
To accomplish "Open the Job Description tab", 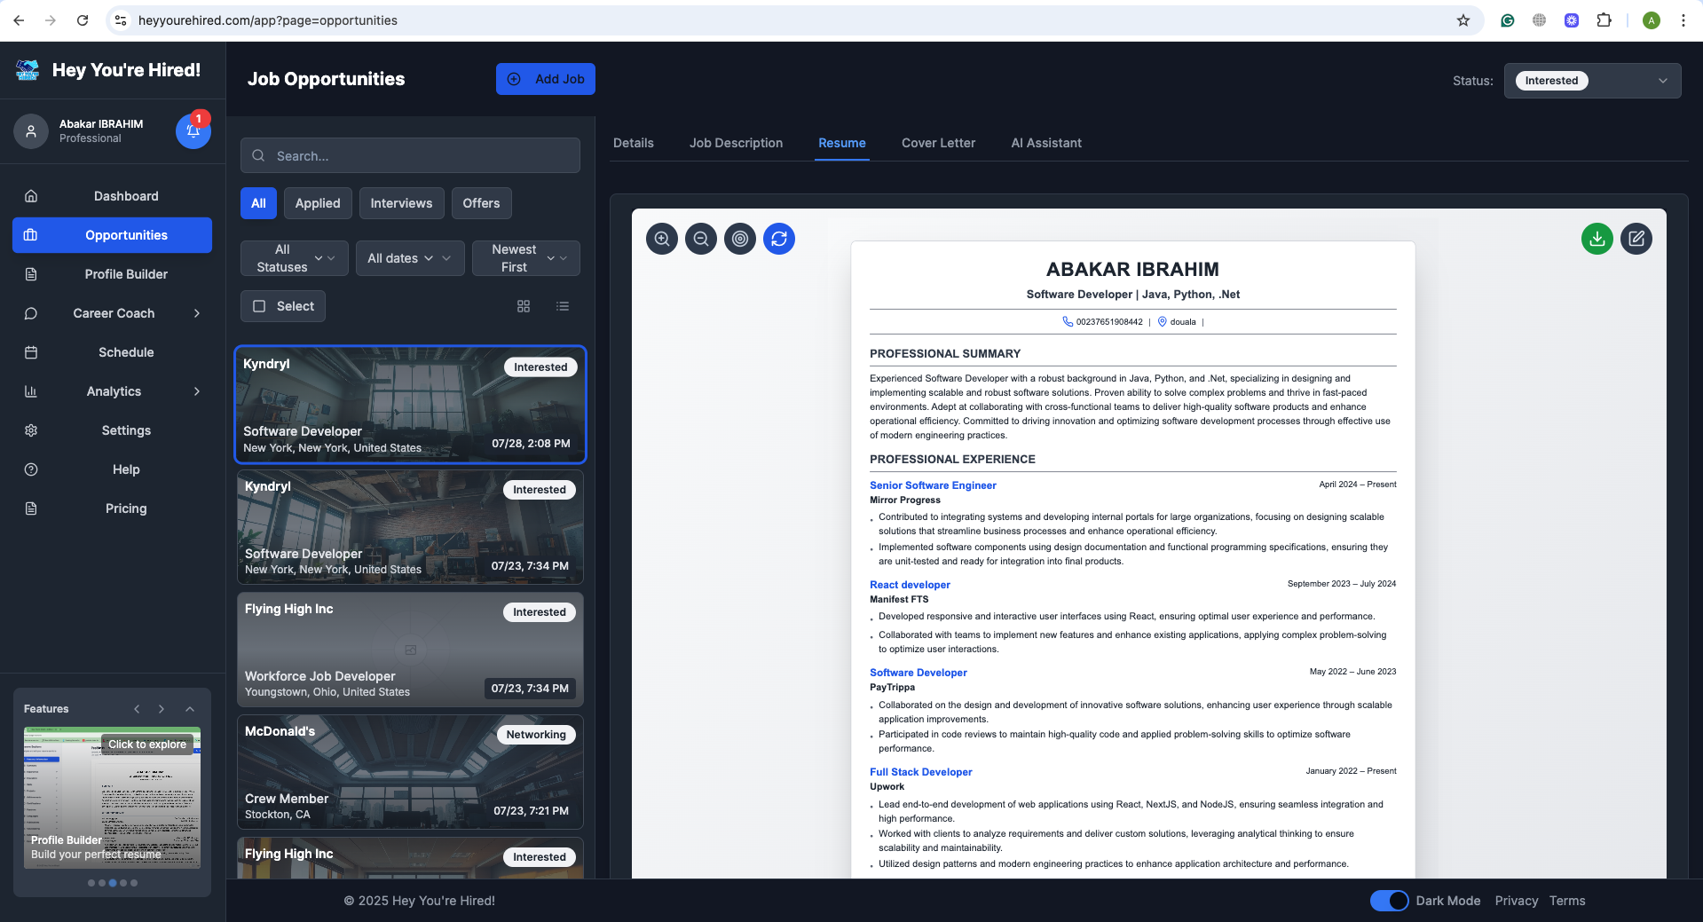I will 736,143.
